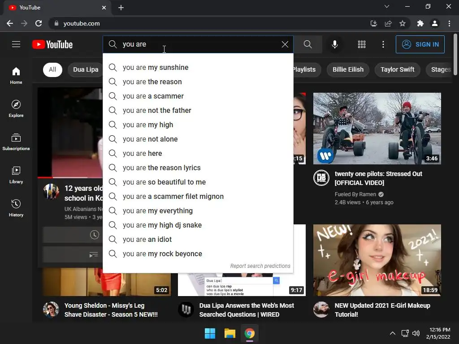Select the Billie Eilish filter chip

(x=348, y=69)
